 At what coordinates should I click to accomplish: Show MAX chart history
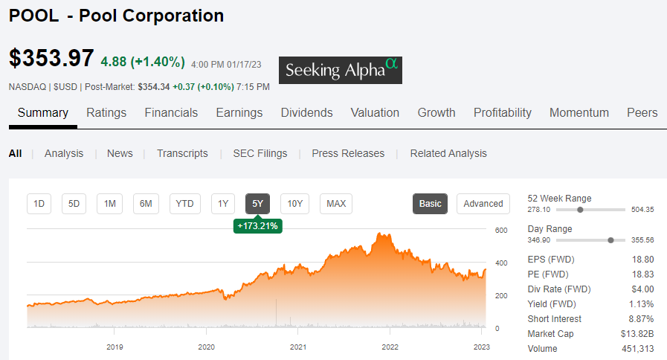(x=336, y=204)
